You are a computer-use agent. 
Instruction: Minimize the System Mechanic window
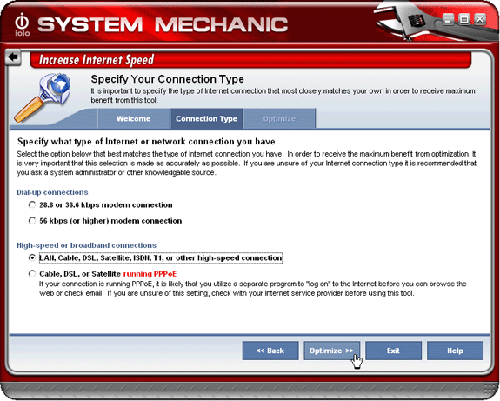[x=448, y=19]
